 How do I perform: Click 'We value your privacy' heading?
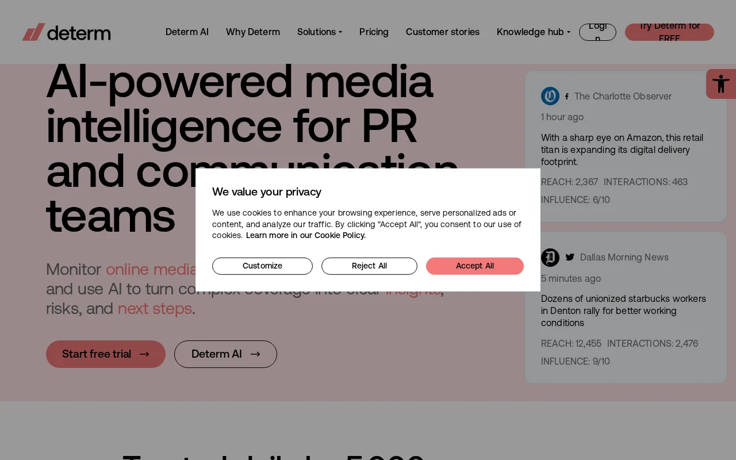tap(267, 191)
